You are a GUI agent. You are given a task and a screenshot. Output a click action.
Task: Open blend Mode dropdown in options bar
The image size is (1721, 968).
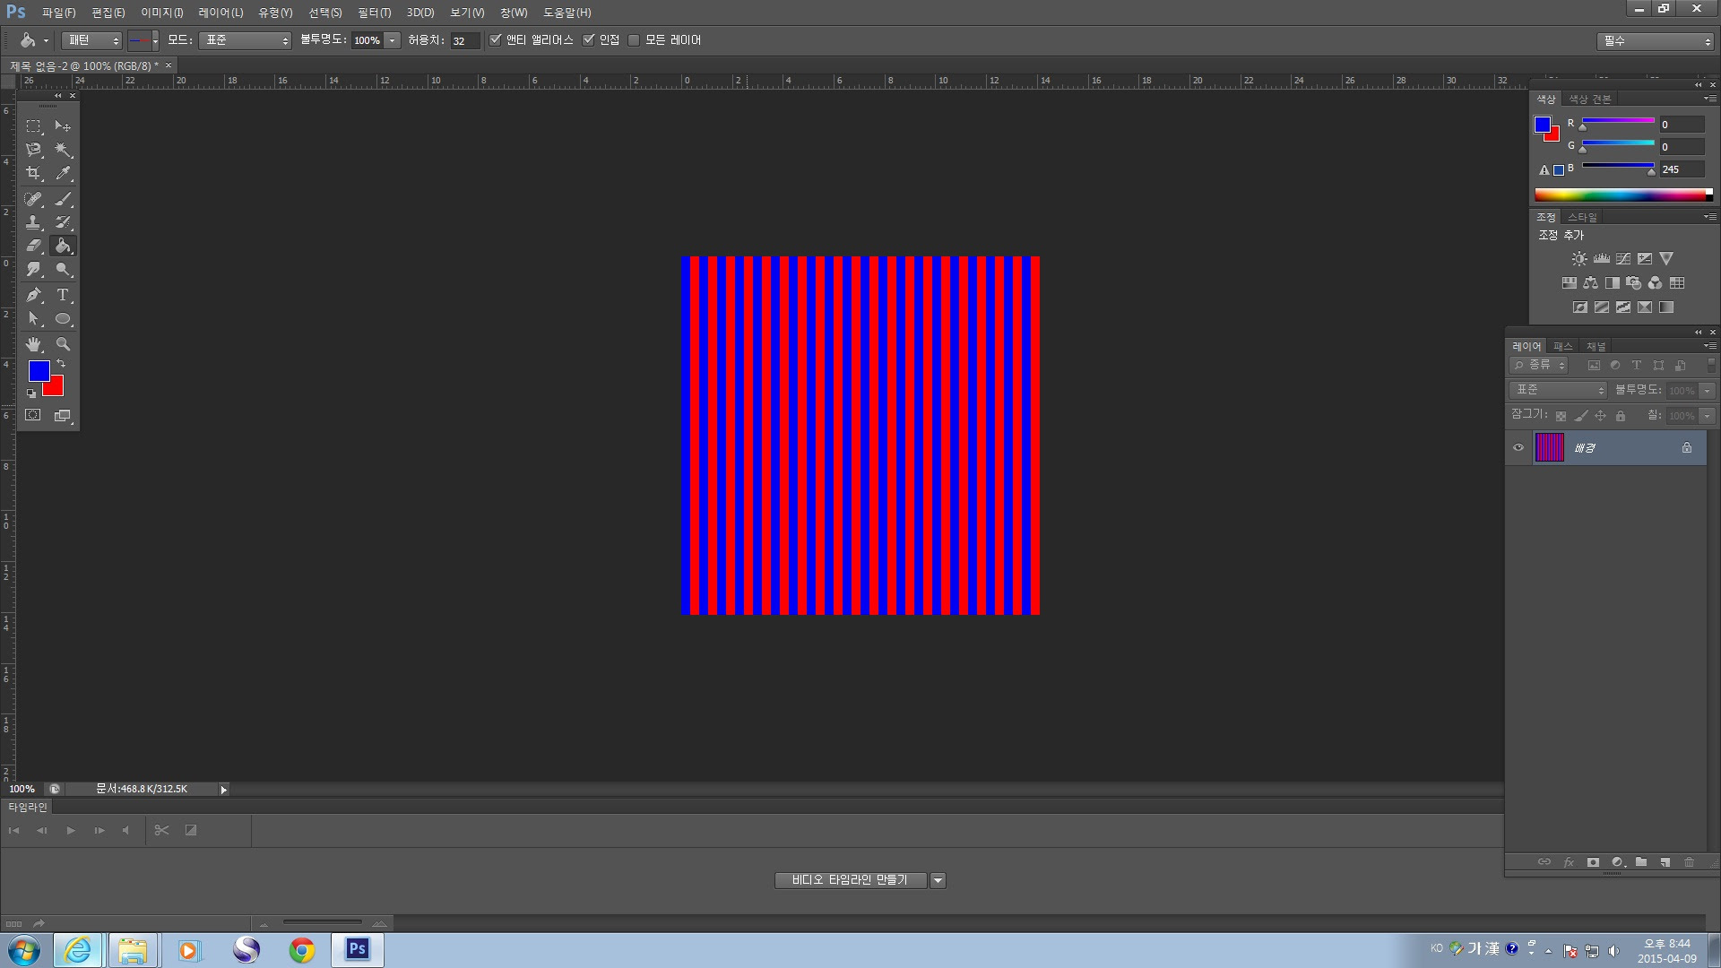tap(245, 40)
